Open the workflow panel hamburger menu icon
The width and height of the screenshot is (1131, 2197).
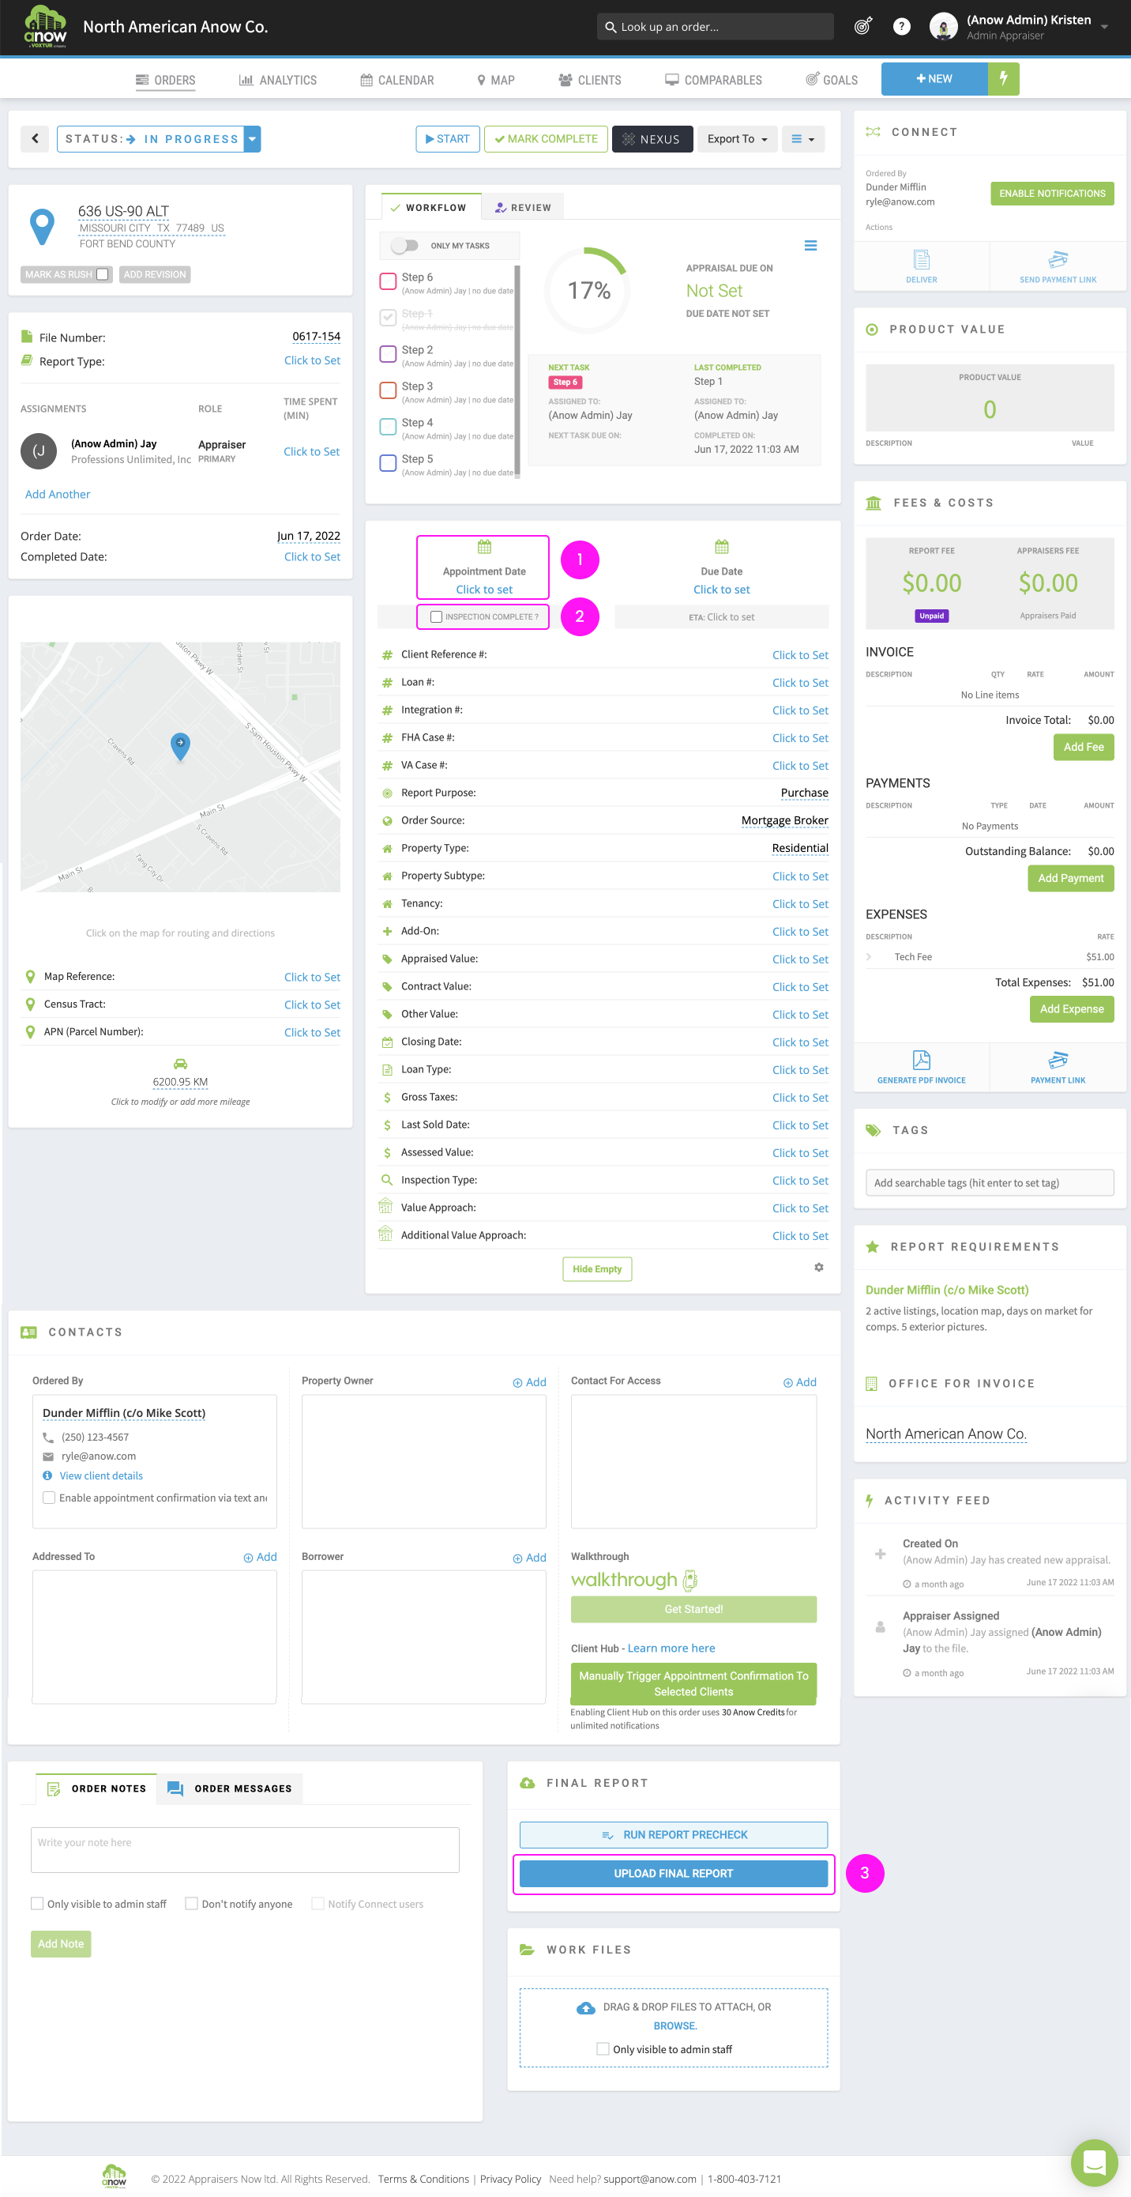point(810,246)
